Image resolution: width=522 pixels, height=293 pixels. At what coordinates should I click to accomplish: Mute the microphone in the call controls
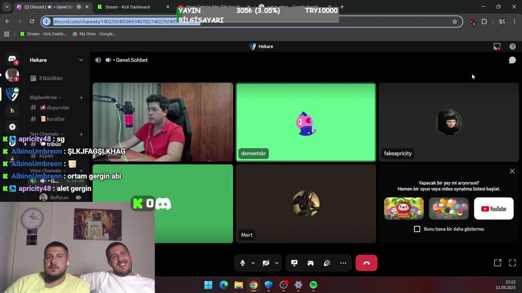coord(243,263)
